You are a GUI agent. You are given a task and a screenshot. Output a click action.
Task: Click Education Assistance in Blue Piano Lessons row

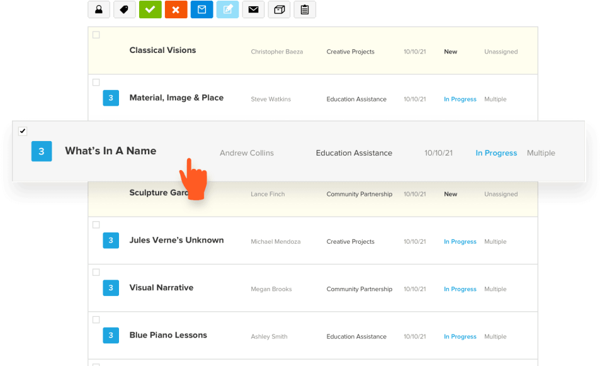[x=356, y=336]
